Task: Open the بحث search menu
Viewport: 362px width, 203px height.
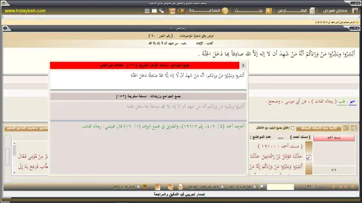Action: (x=248, y=11)
